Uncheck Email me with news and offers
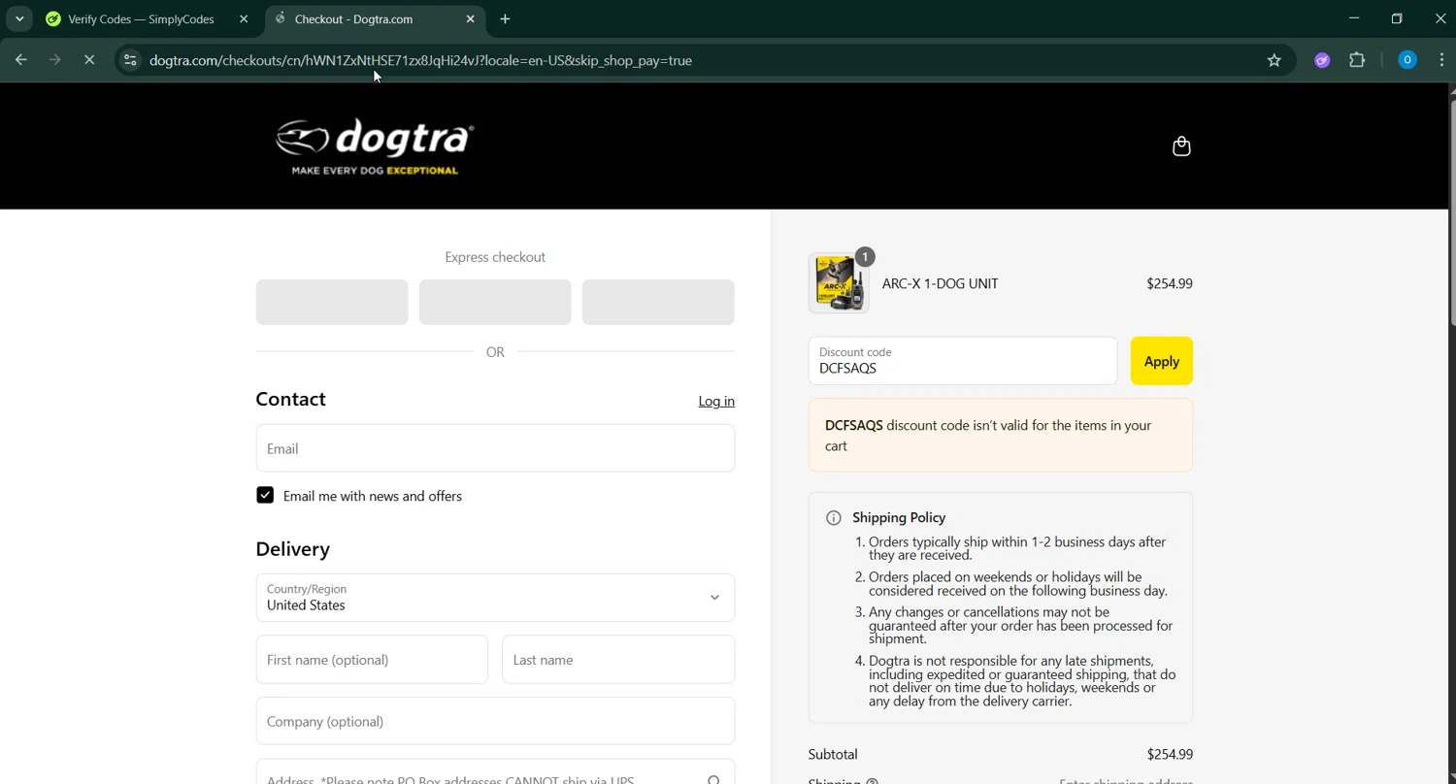 (265, 495)
